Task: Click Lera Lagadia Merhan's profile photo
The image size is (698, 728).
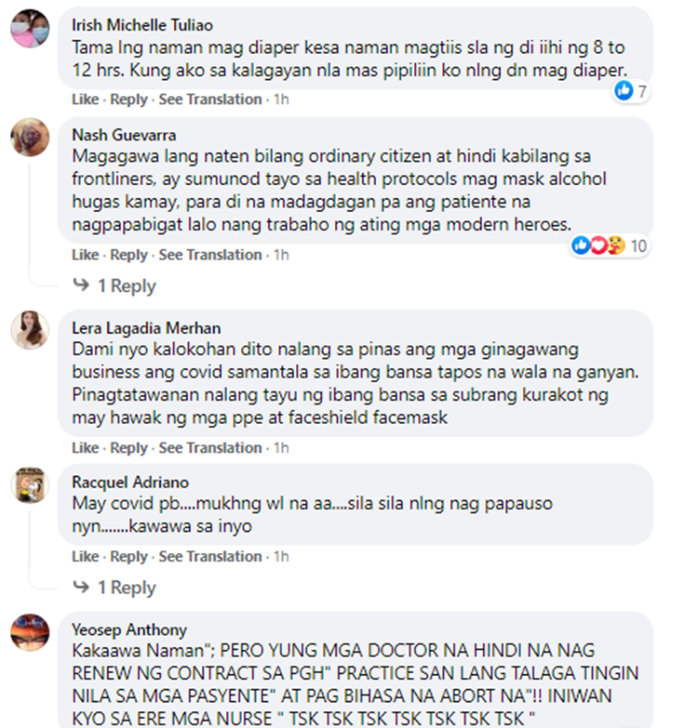Action: click(30, 330)
